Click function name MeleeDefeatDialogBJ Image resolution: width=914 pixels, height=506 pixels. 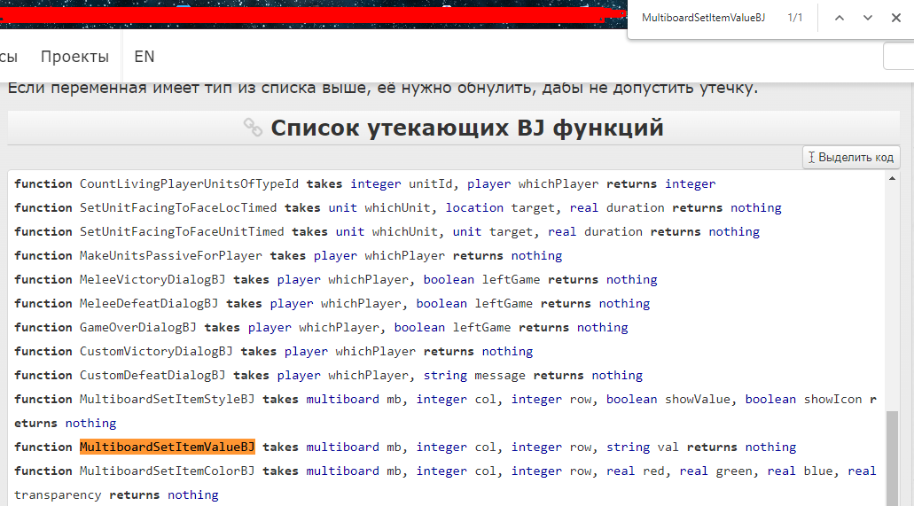click(149, 304)
